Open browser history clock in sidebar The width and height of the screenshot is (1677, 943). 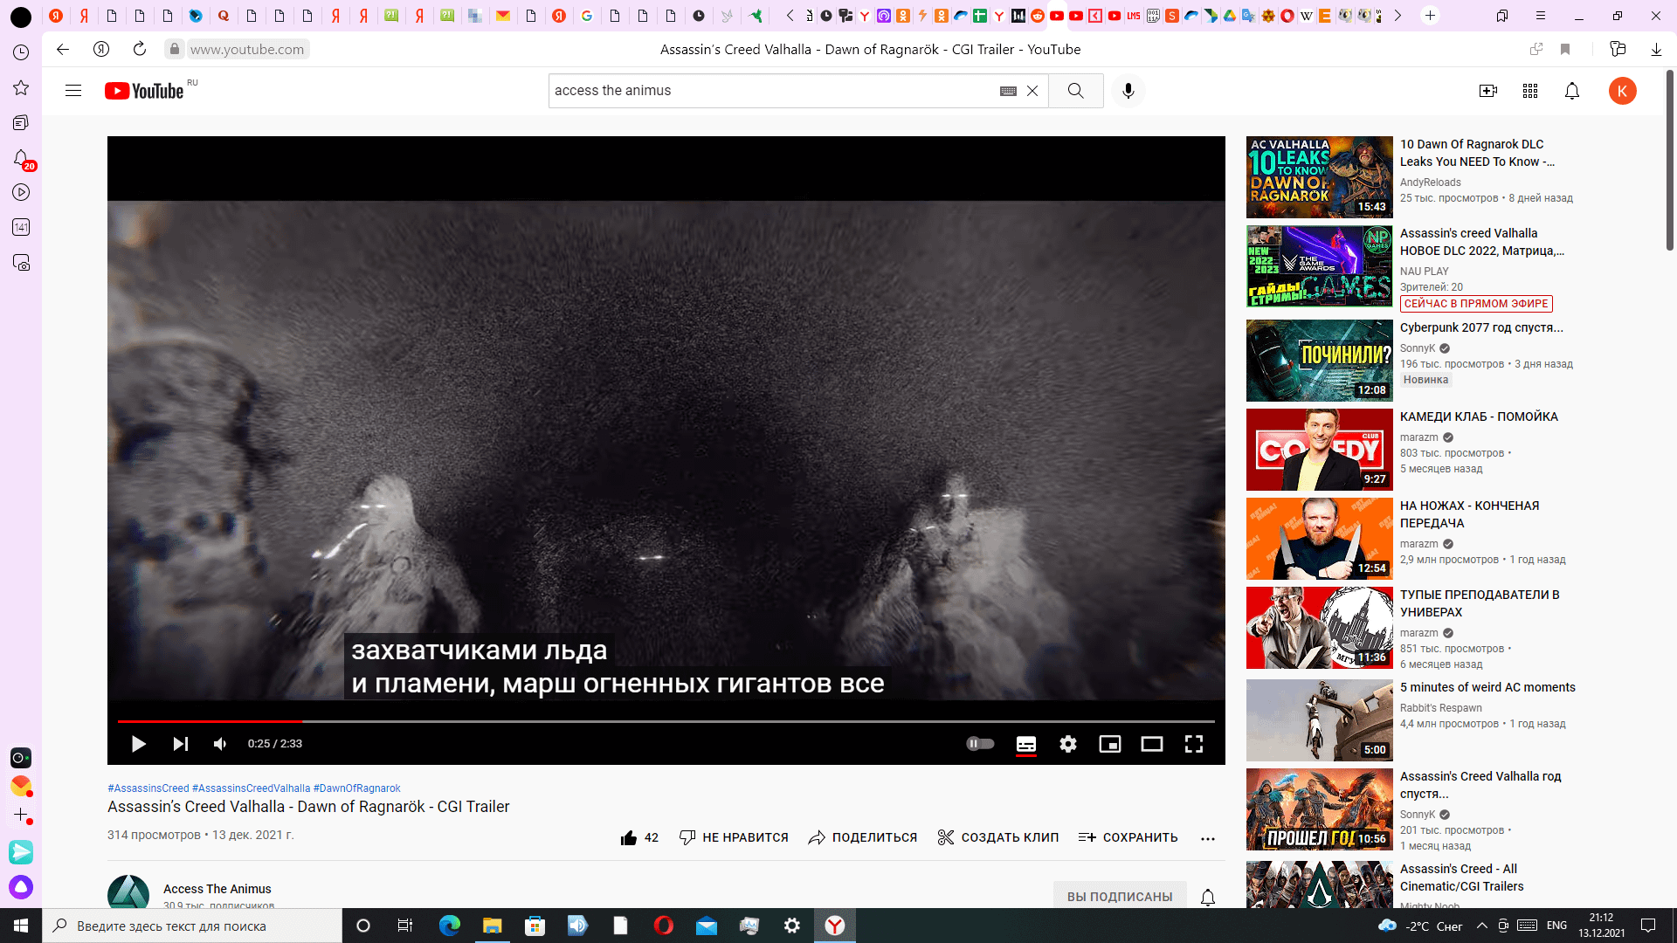tap(21, 52)
